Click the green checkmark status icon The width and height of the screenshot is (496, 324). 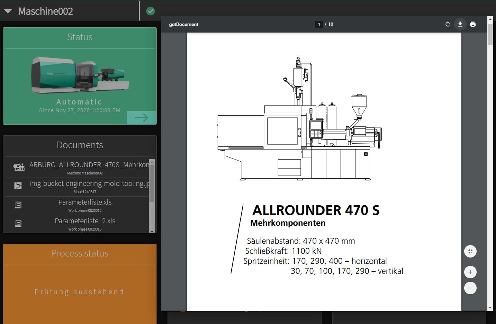pyautogui.click(x=151, y=11)
